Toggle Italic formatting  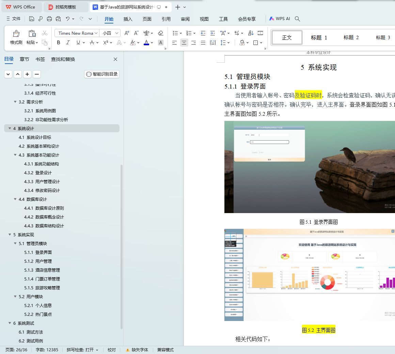(68, 43)
